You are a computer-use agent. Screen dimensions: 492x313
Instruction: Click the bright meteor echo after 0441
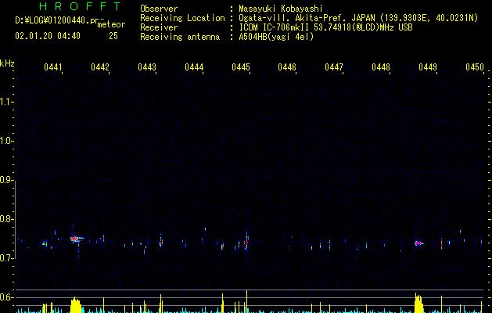click(76, 239)
